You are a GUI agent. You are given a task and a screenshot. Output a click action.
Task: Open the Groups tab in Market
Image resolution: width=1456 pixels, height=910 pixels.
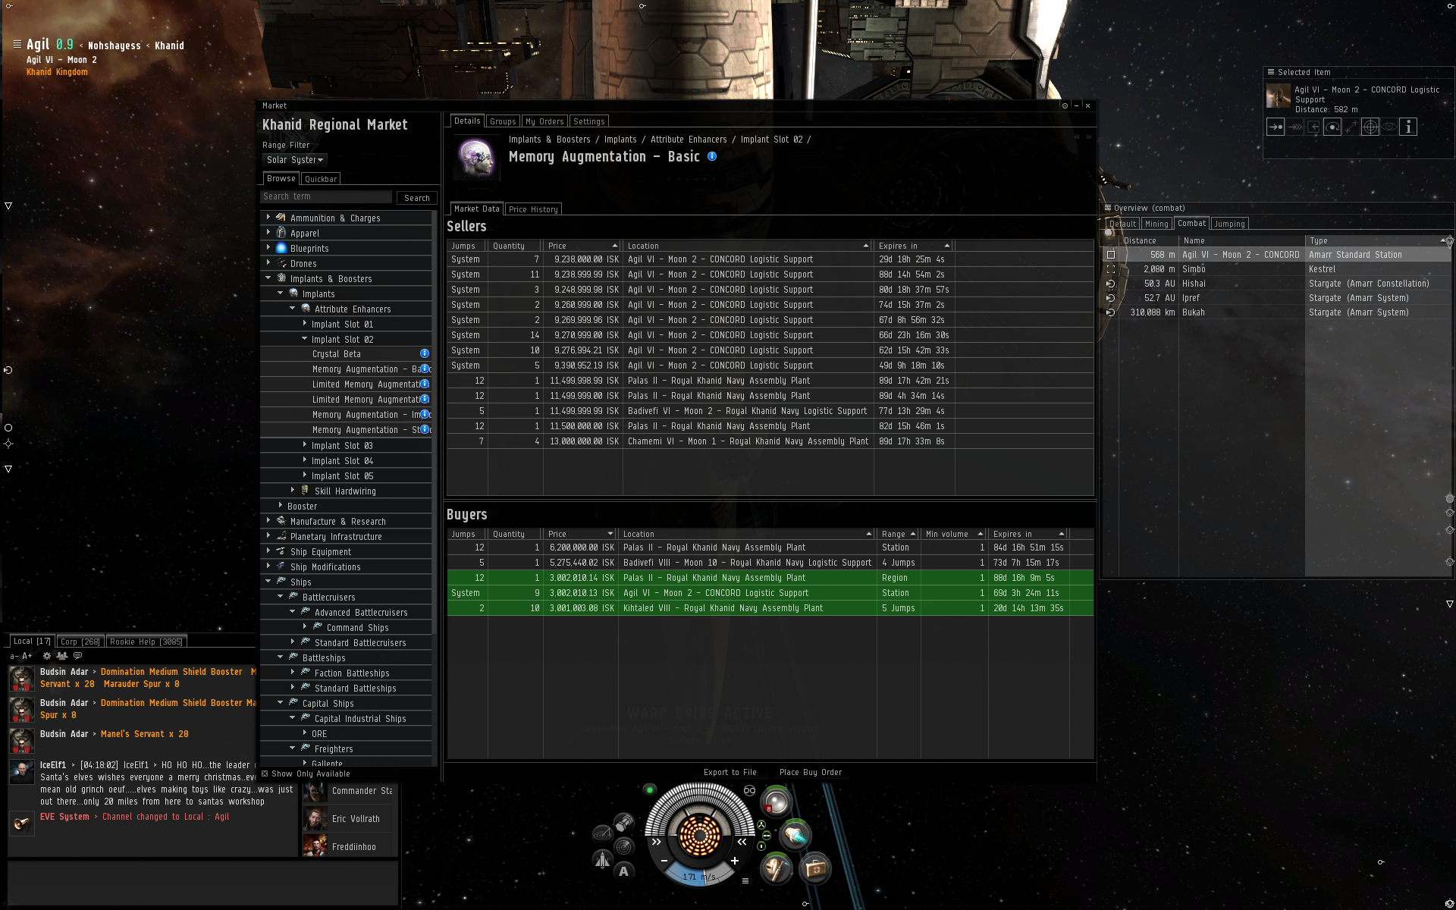click(x=502, y=121)
